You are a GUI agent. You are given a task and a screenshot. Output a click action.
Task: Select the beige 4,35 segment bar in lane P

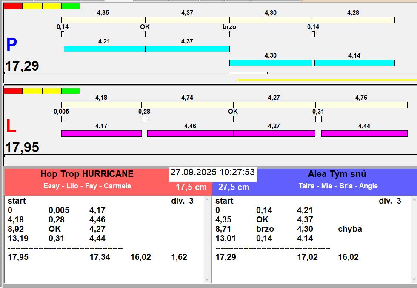[103, 20]
